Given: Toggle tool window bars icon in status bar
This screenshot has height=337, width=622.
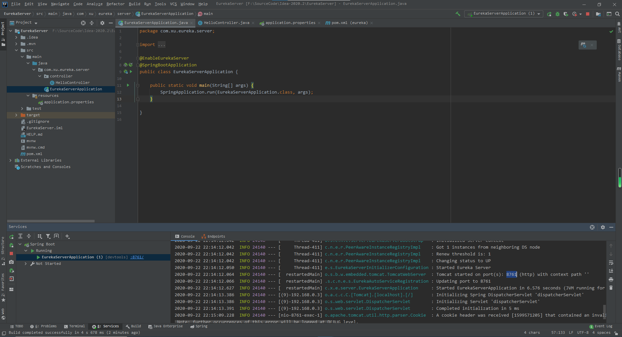Looking at the screenshot, I should (4, 333).
